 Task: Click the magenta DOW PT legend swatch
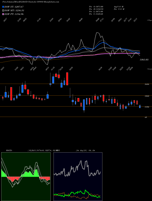(x=3, y=14)
